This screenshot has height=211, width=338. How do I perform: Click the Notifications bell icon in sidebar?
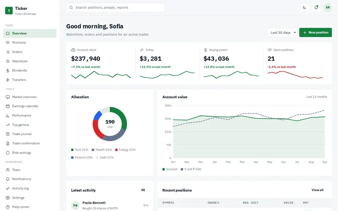[x=8, y=179]
